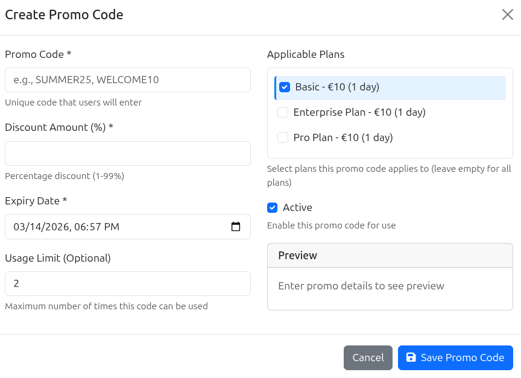Viewport: 521px width, 378px height.
Task: Disable the Active promo code toggle
Action: (x=273, y=207)
